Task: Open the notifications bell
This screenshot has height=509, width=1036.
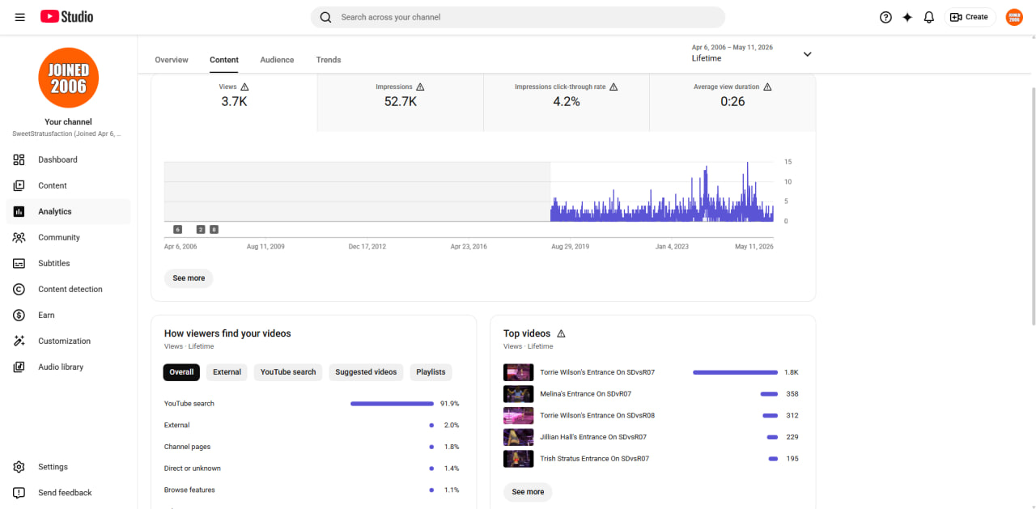Action: pyautogui.click(x=929, y=17)
